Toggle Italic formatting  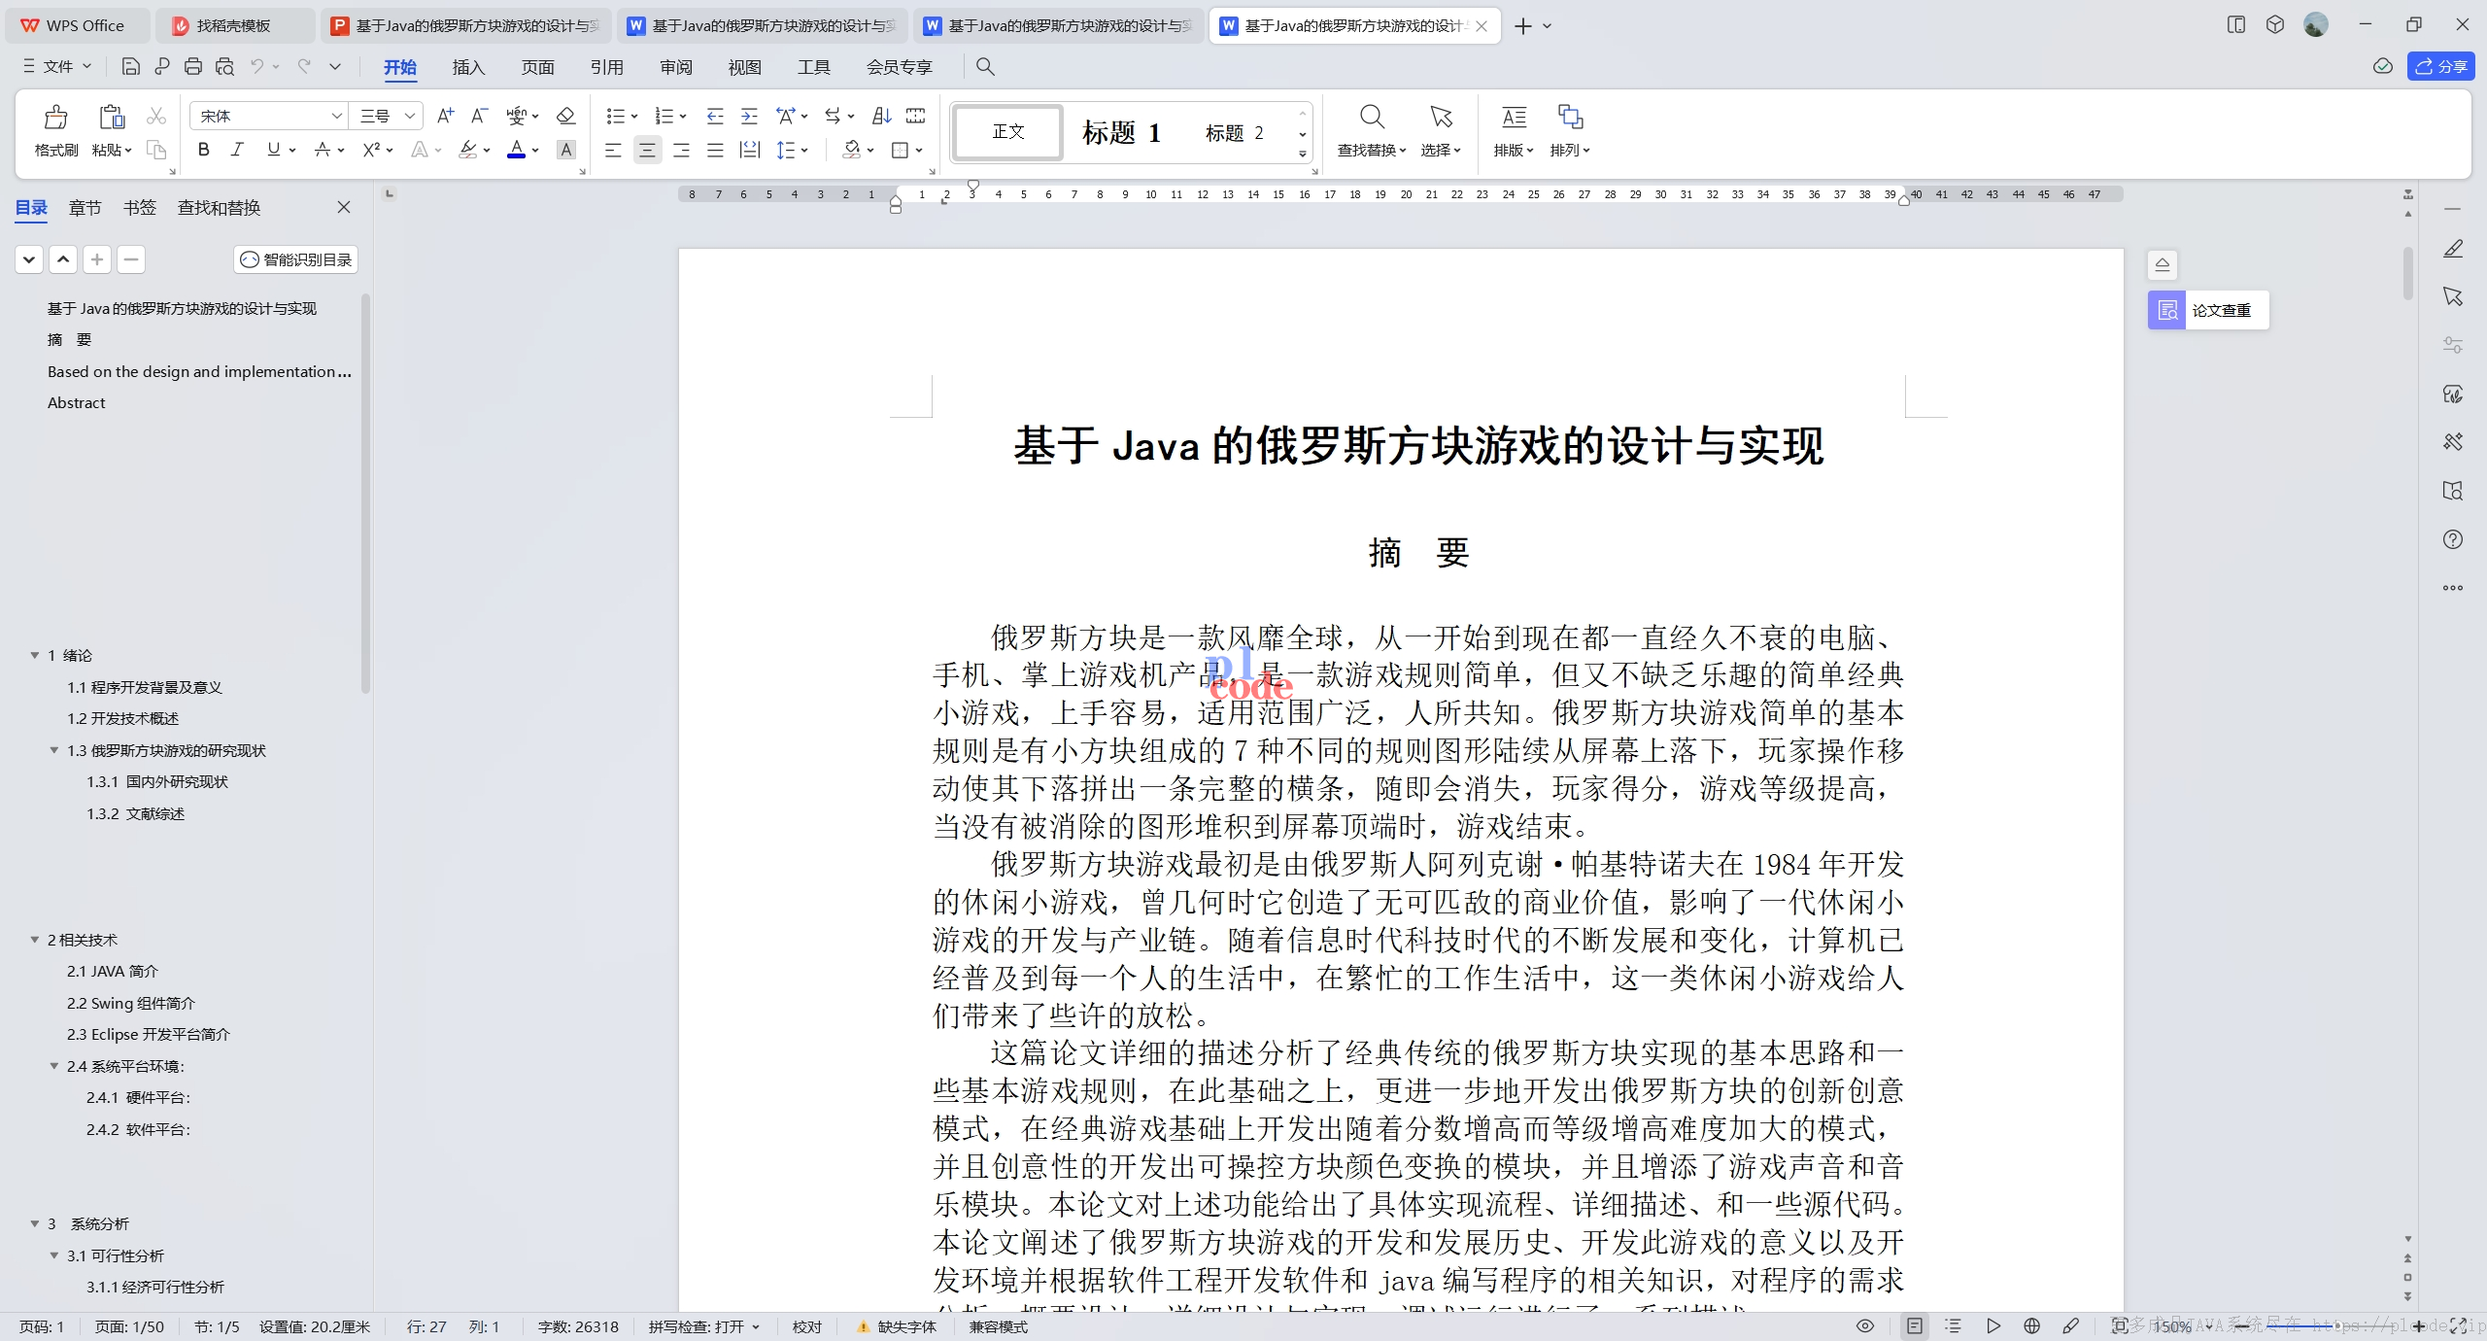click(x=237, y=150)
